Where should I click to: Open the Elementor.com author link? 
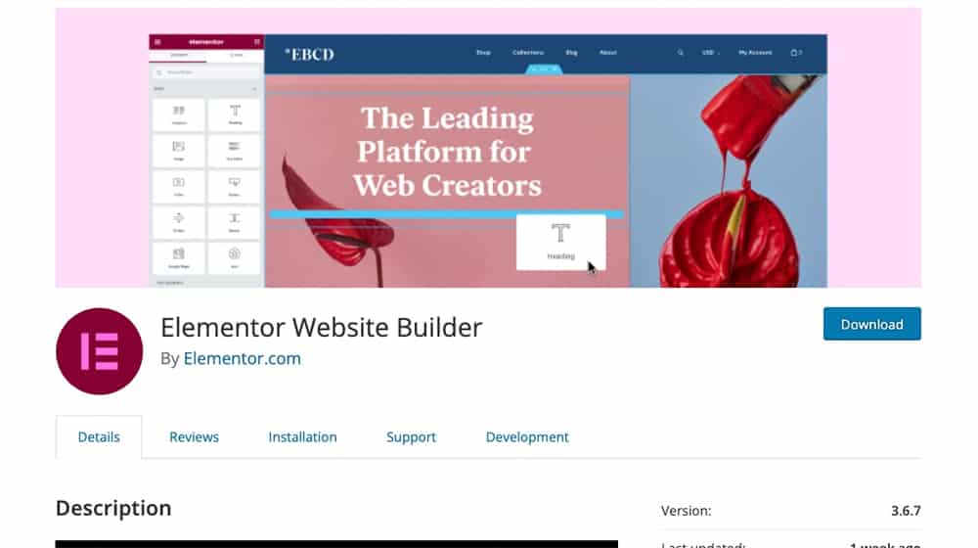[242, 358]
